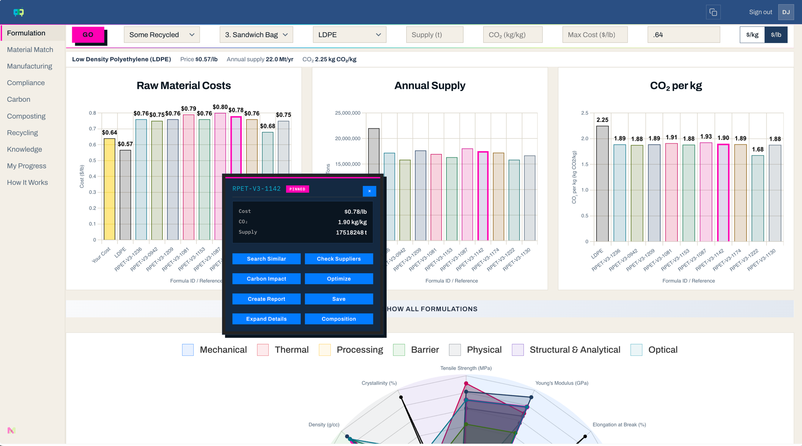Click the yellow Your Cost bar
The image size is (802, 446).
[x=109, y=189]
